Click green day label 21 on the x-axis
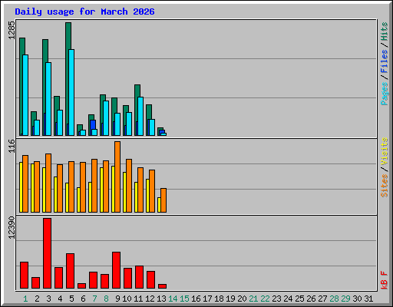The height and width of the screenshot is (307, 393). [253, 299]
